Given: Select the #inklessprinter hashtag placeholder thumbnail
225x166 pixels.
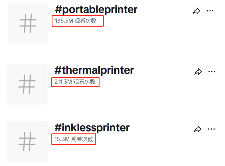Looking at the screenshot, I should pos(27,142).
